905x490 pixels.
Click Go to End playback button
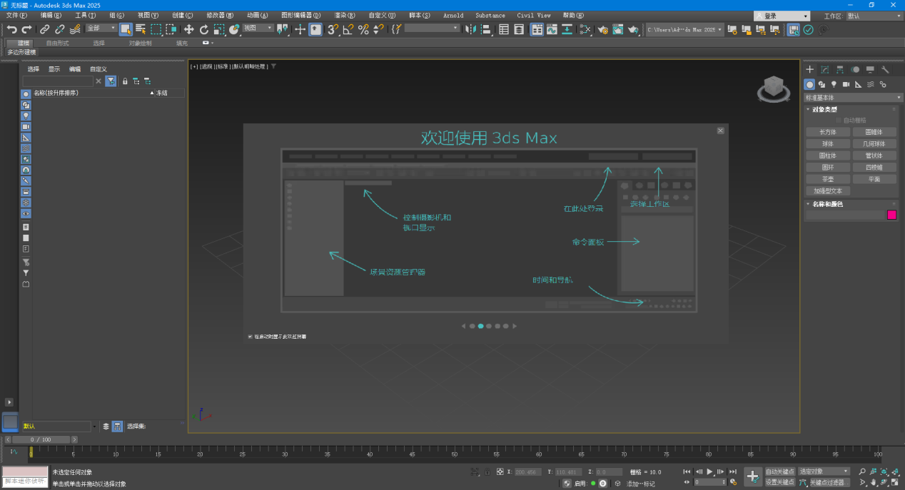tap(732, 471)
